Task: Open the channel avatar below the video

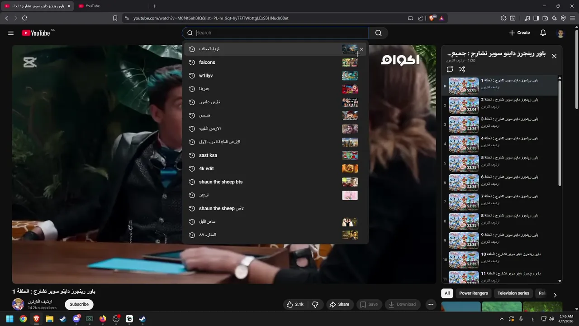Action: point(18,304)
